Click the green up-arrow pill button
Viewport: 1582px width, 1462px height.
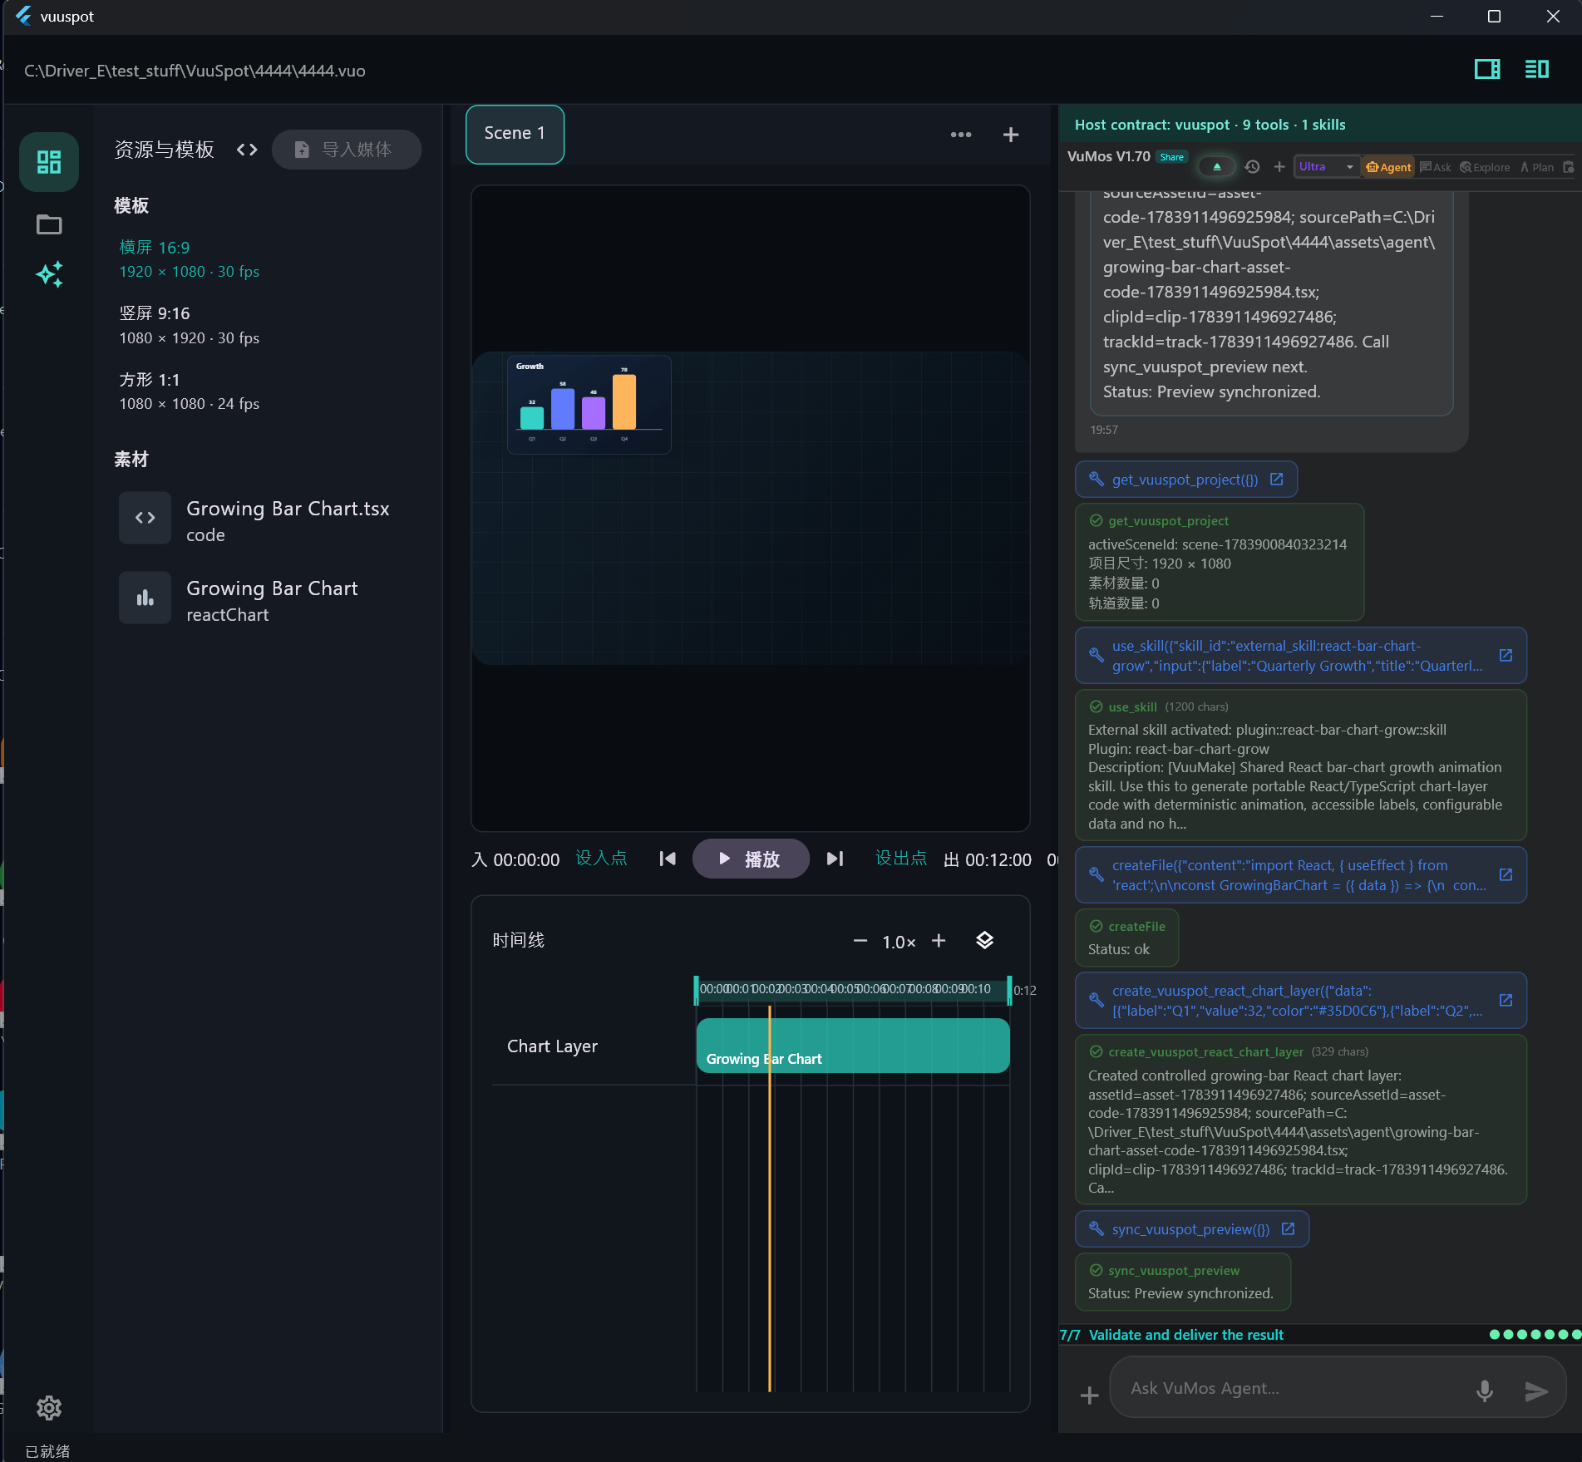click(1217, 167)
